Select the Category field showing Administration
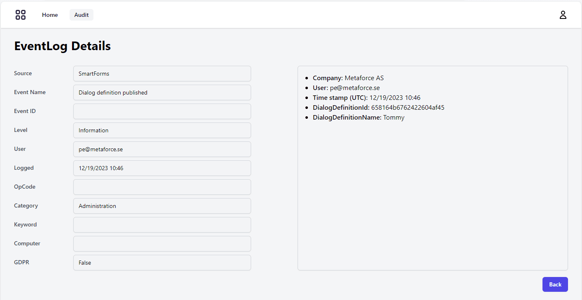 (x=162, y=206)
